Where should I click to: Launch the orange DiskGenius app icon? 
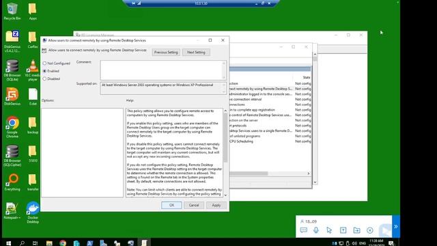[12, 96]
